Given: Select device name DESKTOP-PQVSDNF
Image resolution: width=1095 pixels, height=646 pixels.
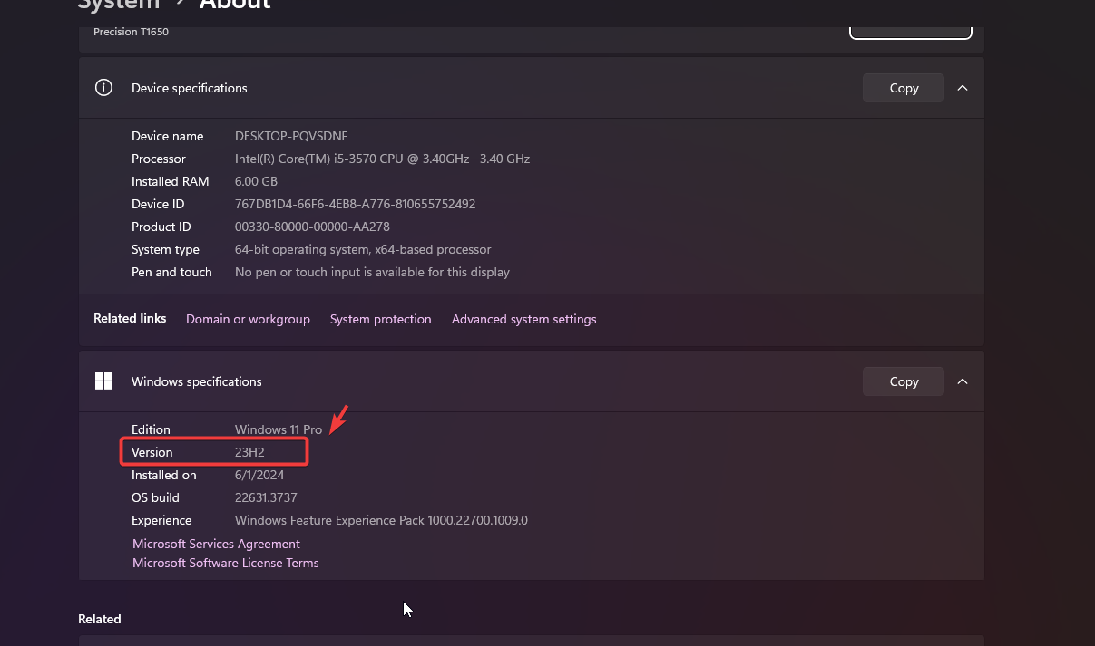Looking at the screenshot, I should tap(291, 136).
